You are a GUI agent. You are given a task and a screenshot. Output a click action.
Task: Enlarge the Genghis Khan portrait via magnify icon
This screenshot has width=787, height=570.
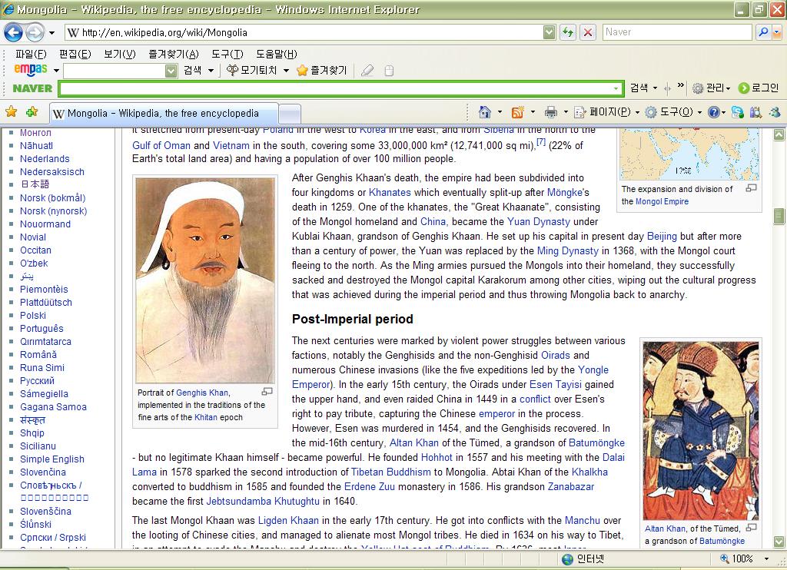click(x=267, y=391)
